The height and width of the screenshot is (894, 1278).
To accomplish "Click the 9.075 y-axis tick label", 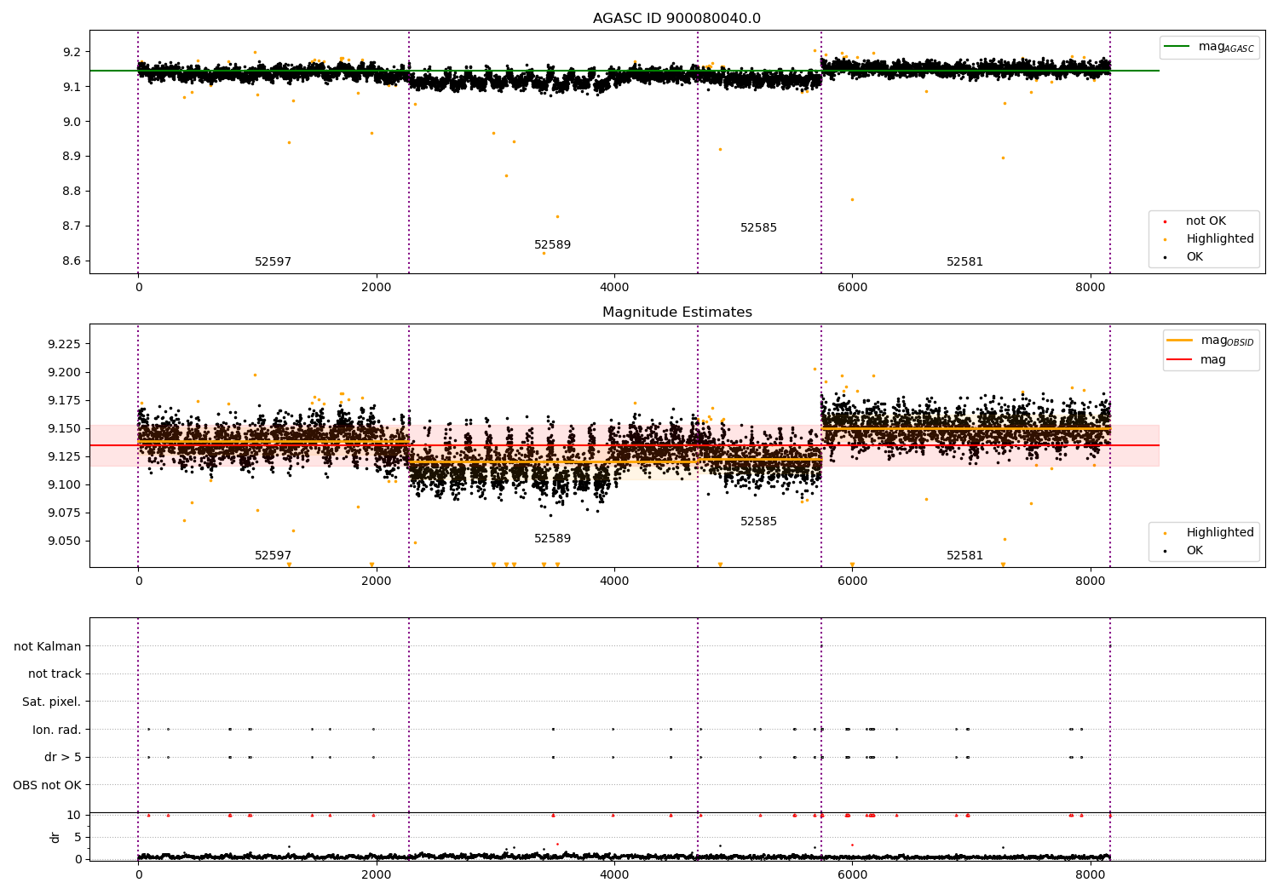I will click(64, 513).
